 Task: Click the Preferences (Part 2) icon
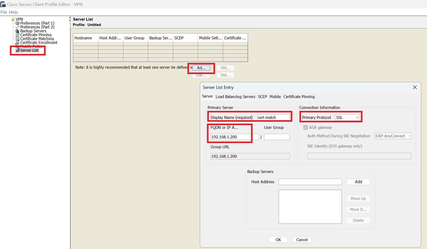tap(18, 27)
